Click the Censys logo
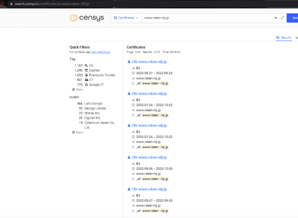Viewport: 298px width, 218px height. point(87,18)
